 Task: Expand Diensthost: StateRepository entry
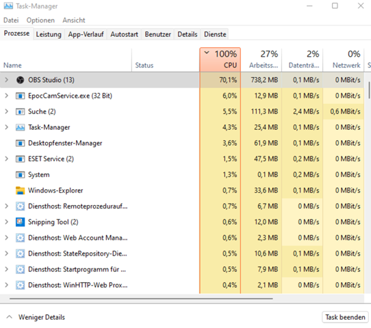click(7, 254)
